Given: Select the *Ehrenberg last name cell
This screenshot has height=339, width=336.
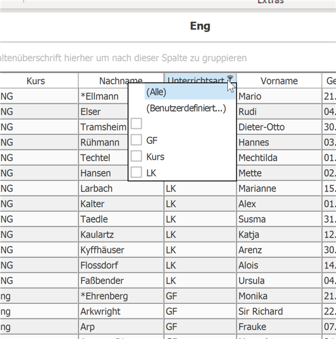Looking at the screenshot, I should [121, 296].
